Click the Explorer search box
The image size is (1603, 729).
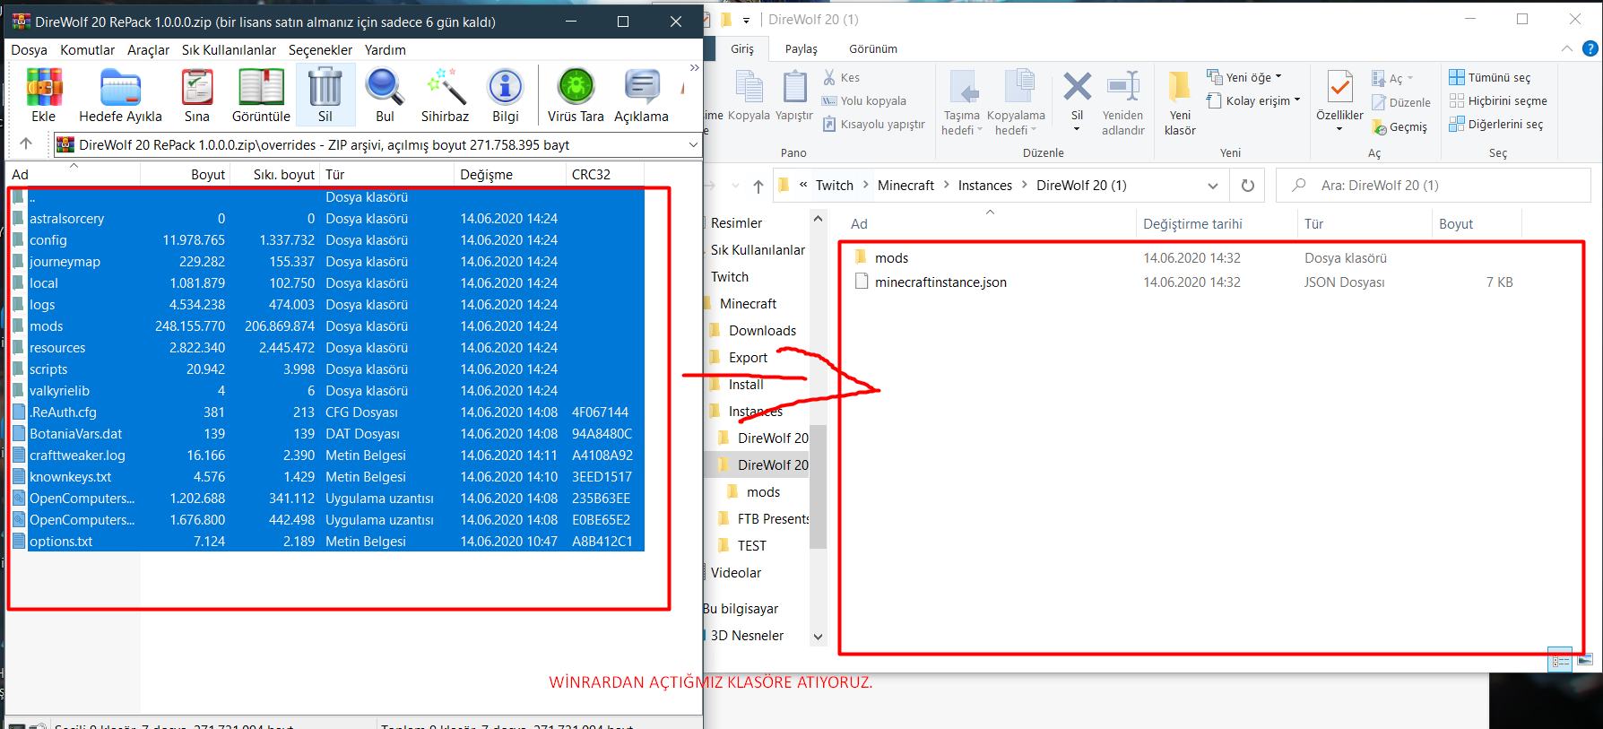pyautogui.click(x=1433, y=186)
